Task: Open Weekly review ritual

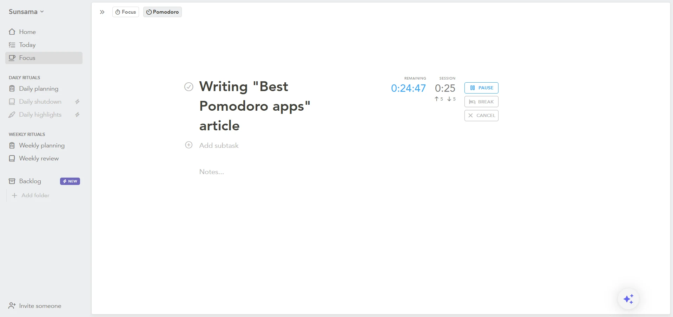Action: coord(44,158)
